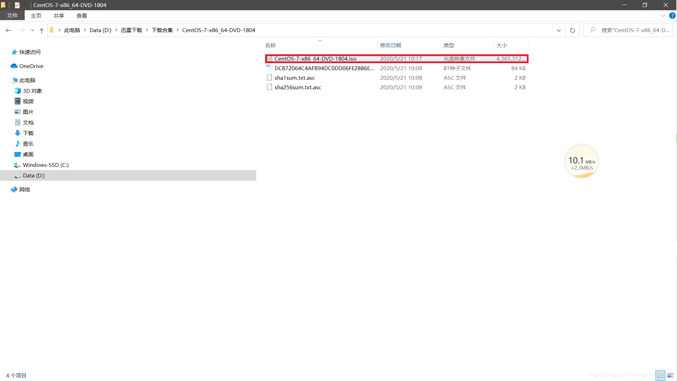Click the 迅雷下载 breadcrumb segment

tap(132, 30)
